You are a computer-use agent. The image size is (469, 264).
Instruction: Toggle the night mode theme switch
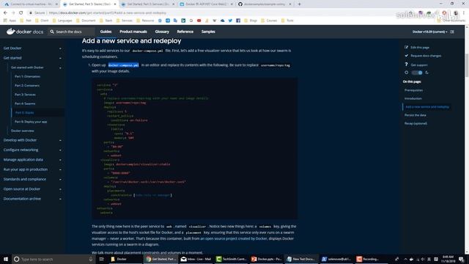click(417, 73)
